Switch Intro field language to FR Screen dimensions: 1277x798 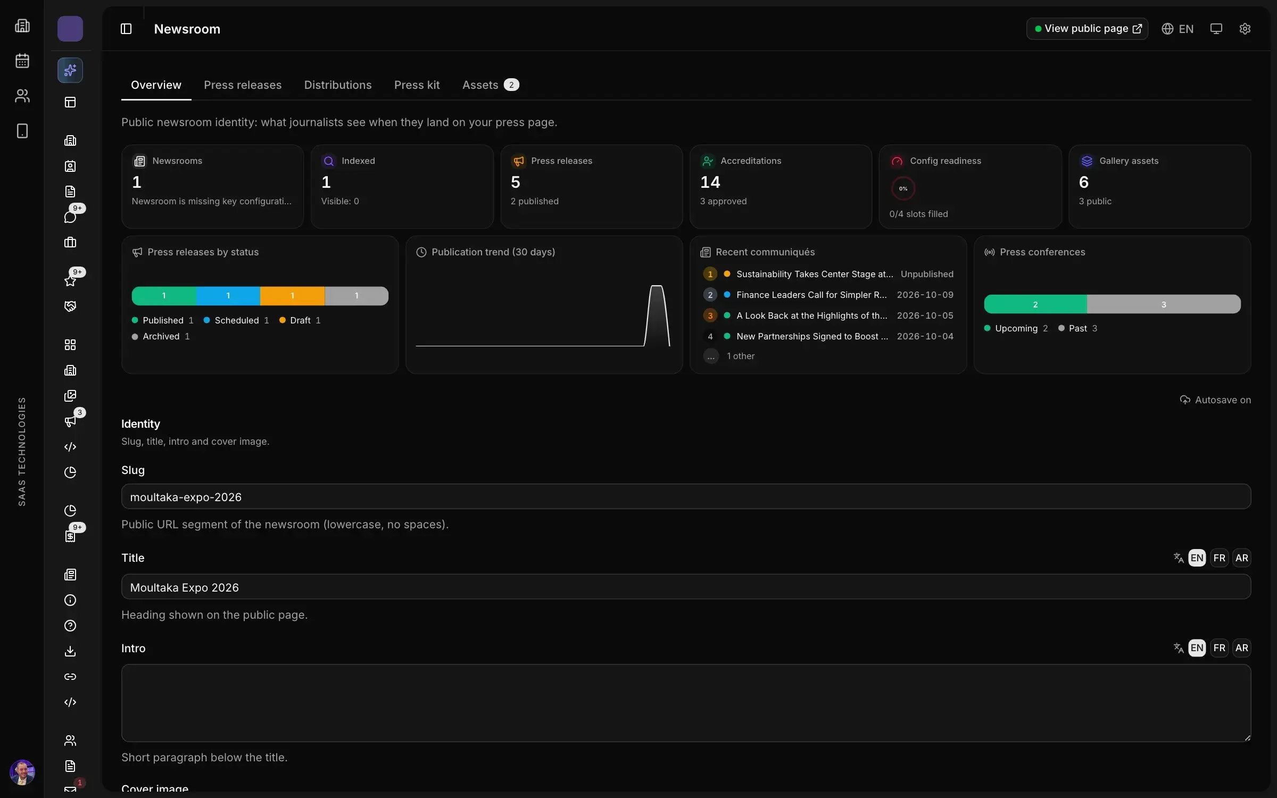(1220, 647)
